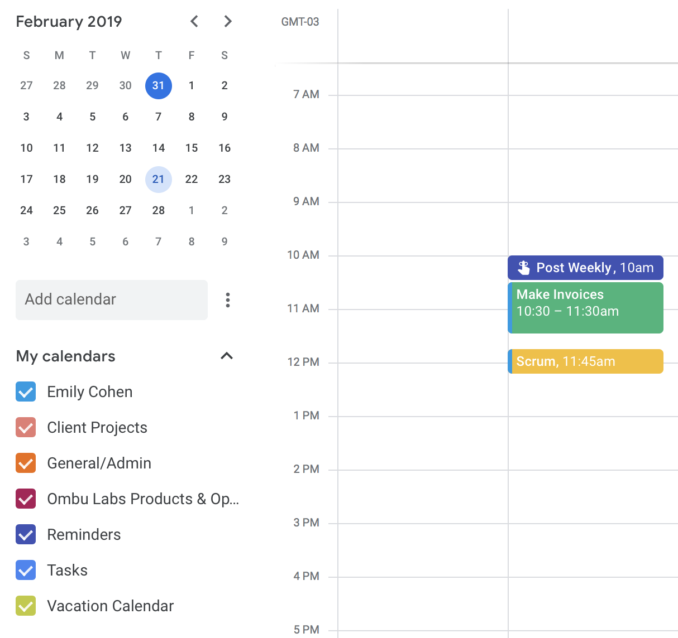Select February 19 in mini calendar
Viewport: 678px width, 638px height.
pos(92,180)
